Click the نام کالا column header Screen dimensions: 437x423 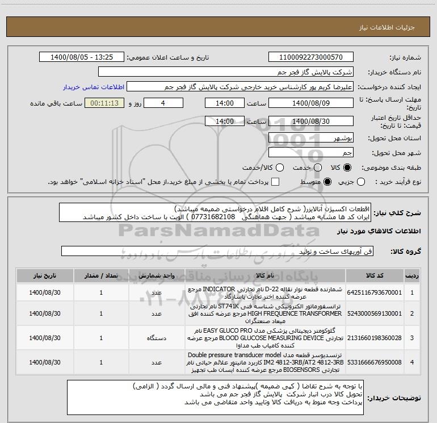point(265,276)
